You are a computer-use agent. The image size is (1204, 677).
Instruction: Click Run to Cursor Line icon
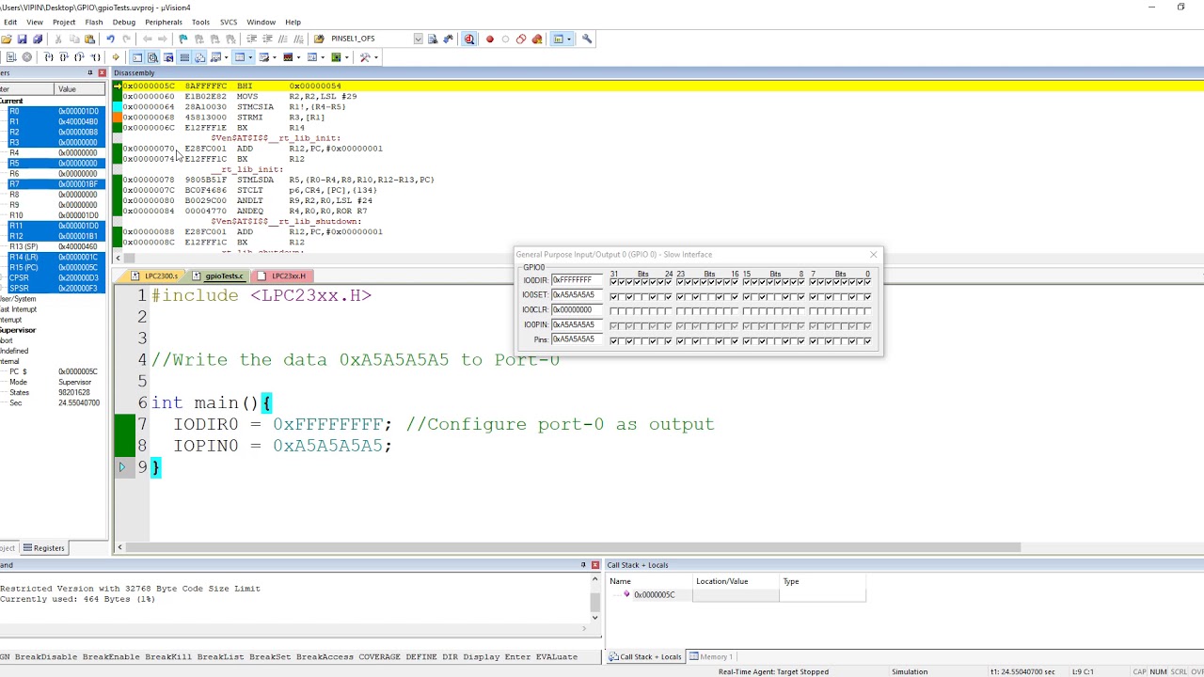[x=95, y=57]
